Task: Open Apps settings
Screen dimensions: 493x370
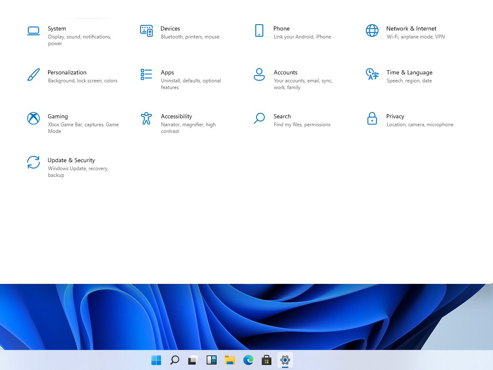Action: pyautogui.click(x=167, y=72)
